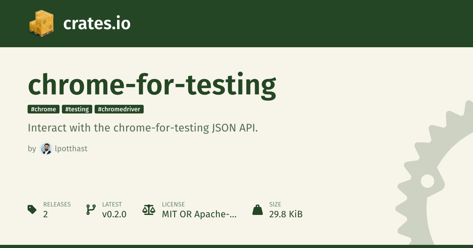Open the lpotthast author name
The width and height of the screenshot is (473, 248).
(x=71, y=148)
